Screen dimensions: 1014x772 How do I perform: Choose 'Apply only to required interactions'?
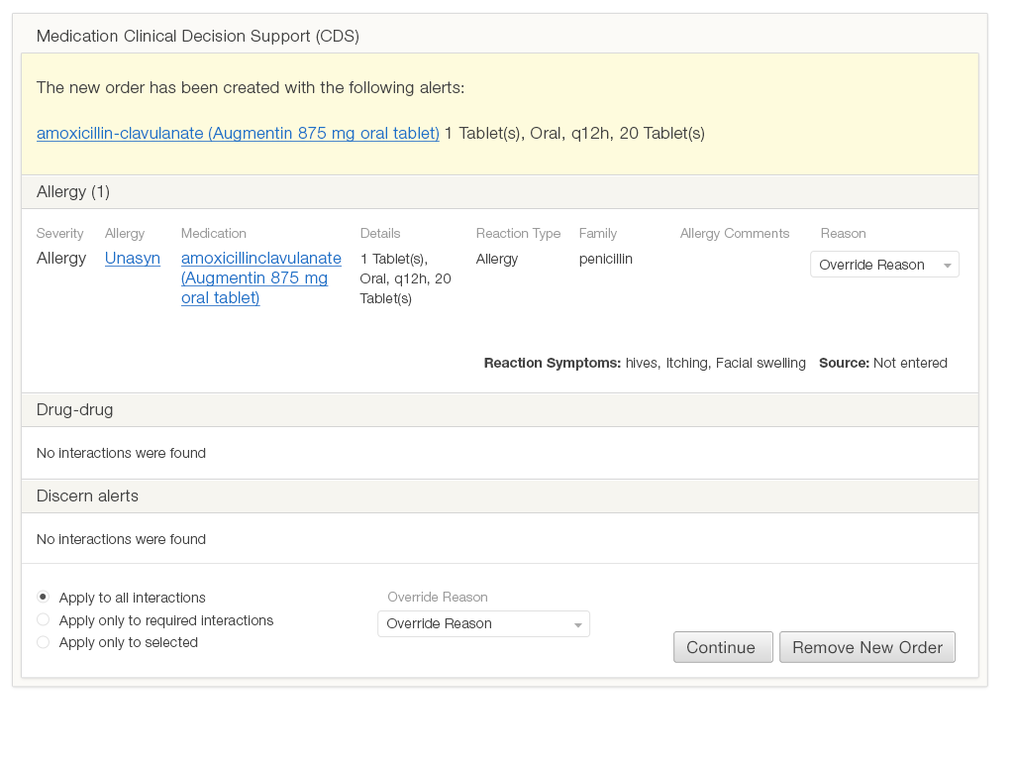coord(43,620)
